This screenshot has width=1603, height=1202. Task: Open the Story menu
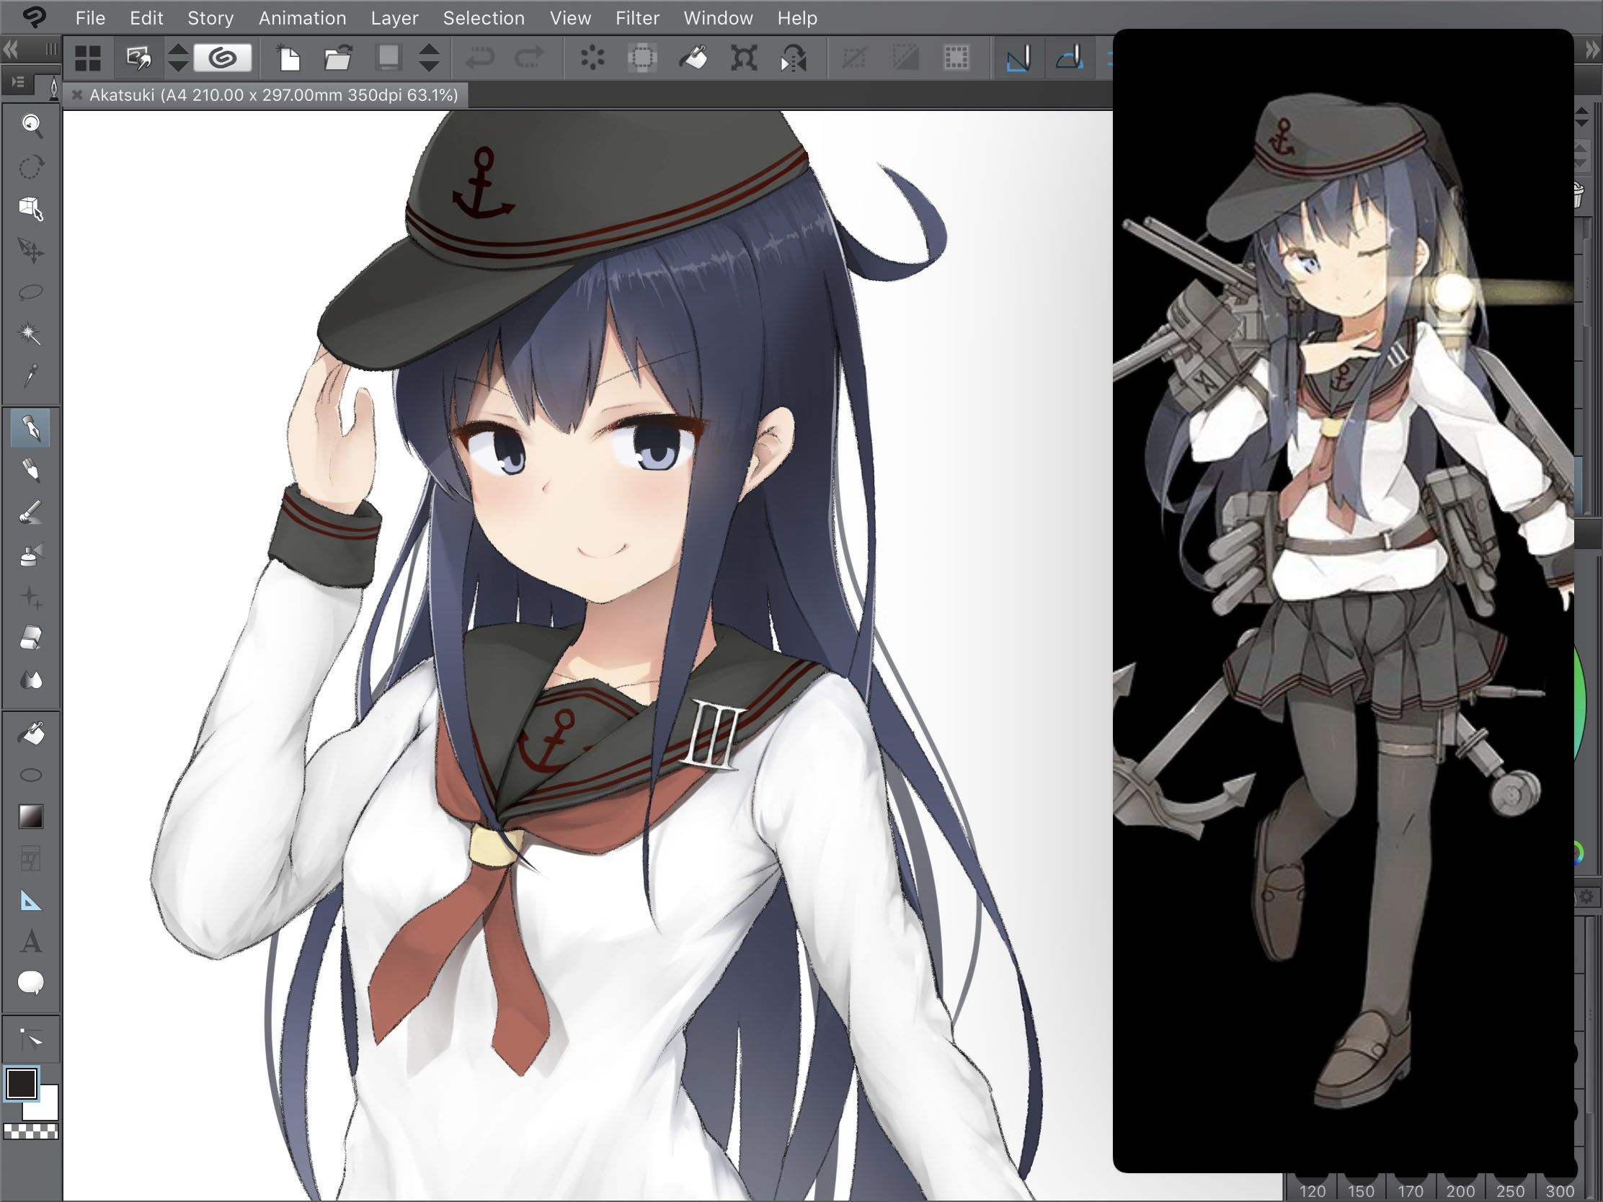[x=210, y=18]
